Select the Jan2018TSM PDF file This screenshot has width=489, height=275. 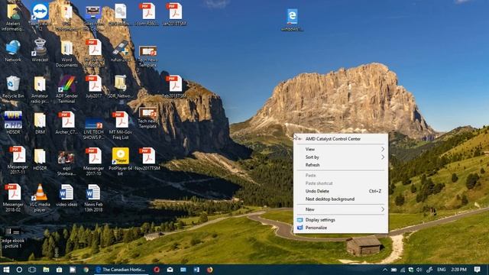point(174,15)
